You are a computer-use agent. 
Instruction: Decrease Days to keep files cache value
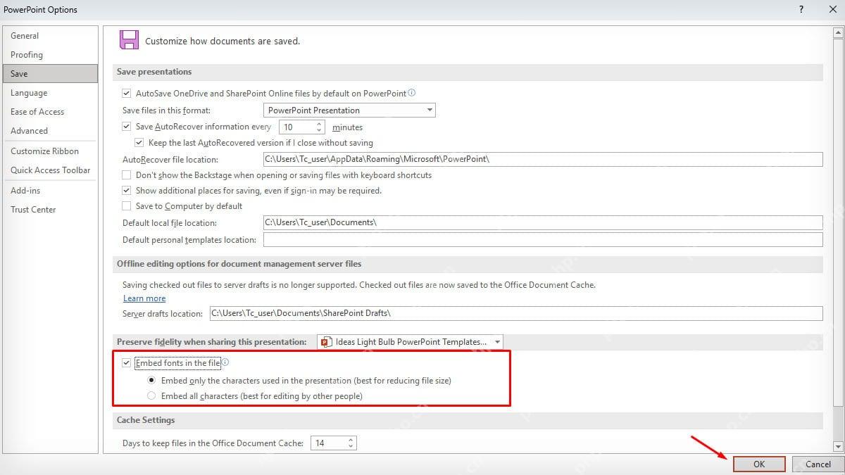pyautogui.click(x=351, y=447)
